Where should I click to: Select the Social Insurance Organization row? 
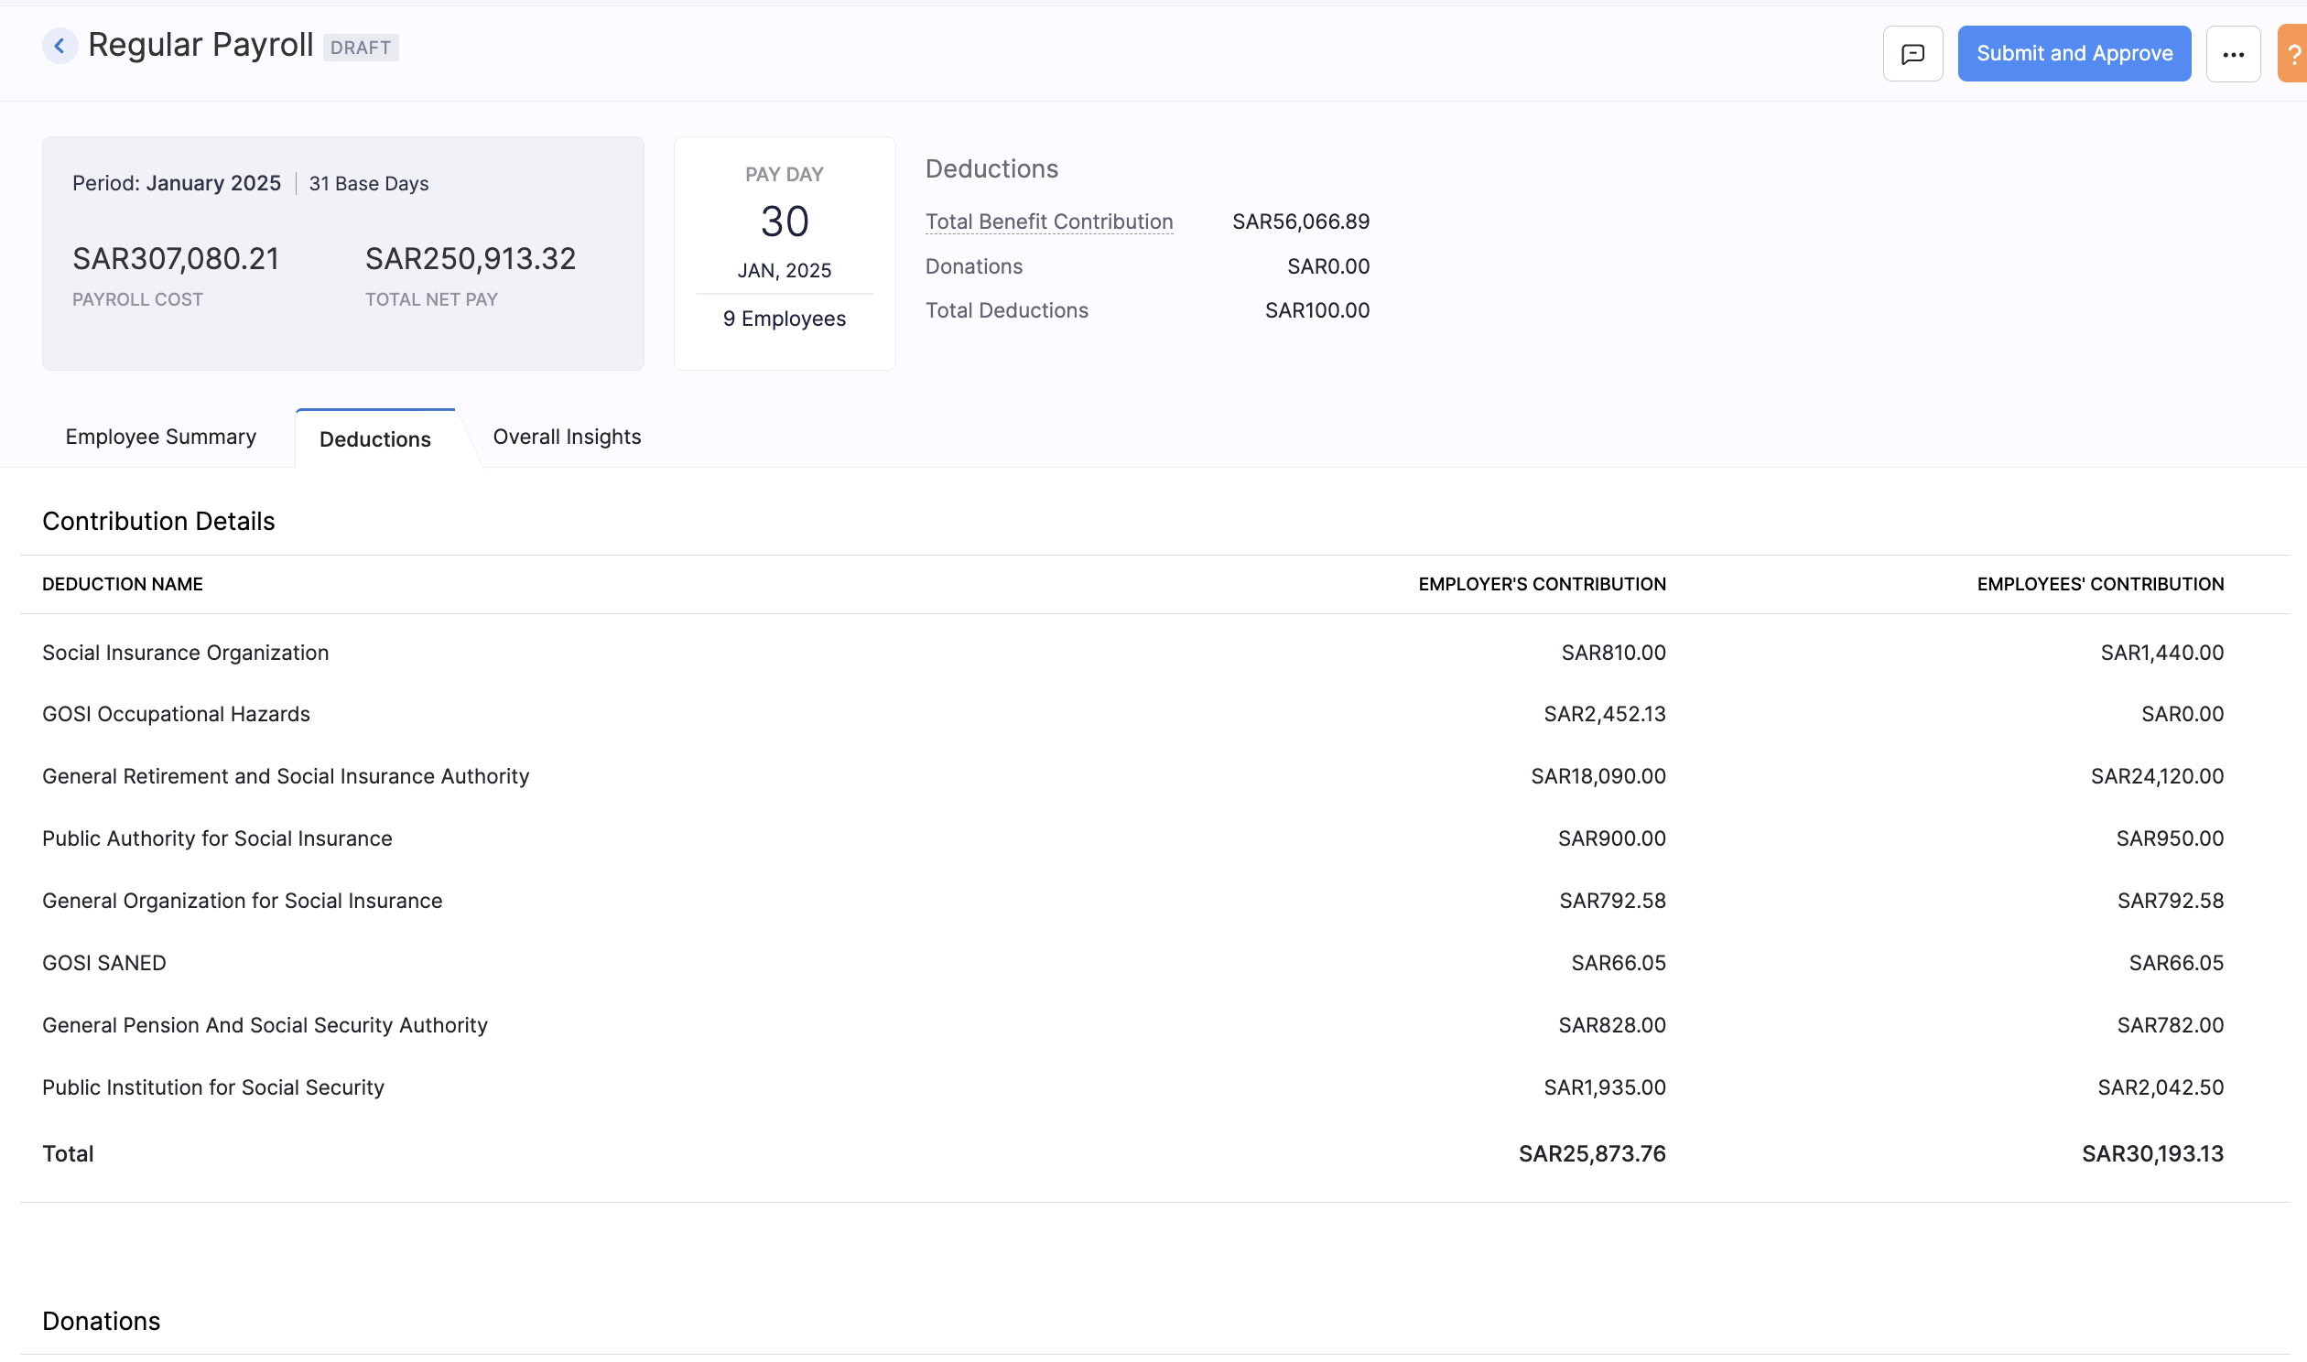(185, 653)
